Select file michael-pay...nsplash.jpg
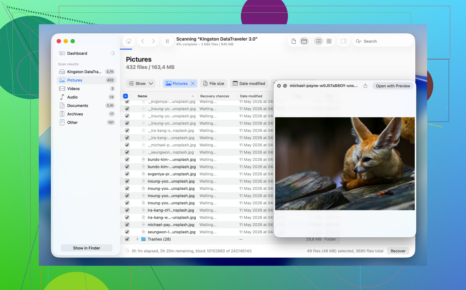Image resolution: width=466 pixels, height=290 pixels. [171, 225]
